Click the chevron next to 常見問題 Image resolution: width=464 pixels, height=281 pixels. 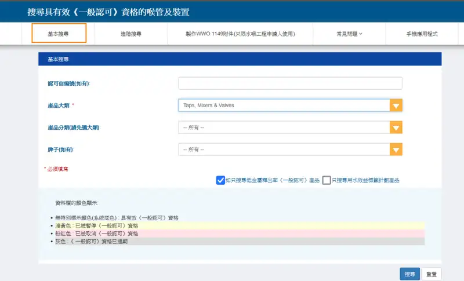coord(361,34)
